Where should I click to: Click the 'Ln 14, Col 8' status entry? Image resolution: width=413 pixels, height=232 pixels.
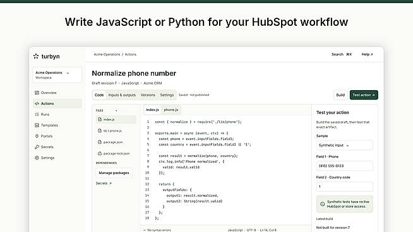coord(268,230)
